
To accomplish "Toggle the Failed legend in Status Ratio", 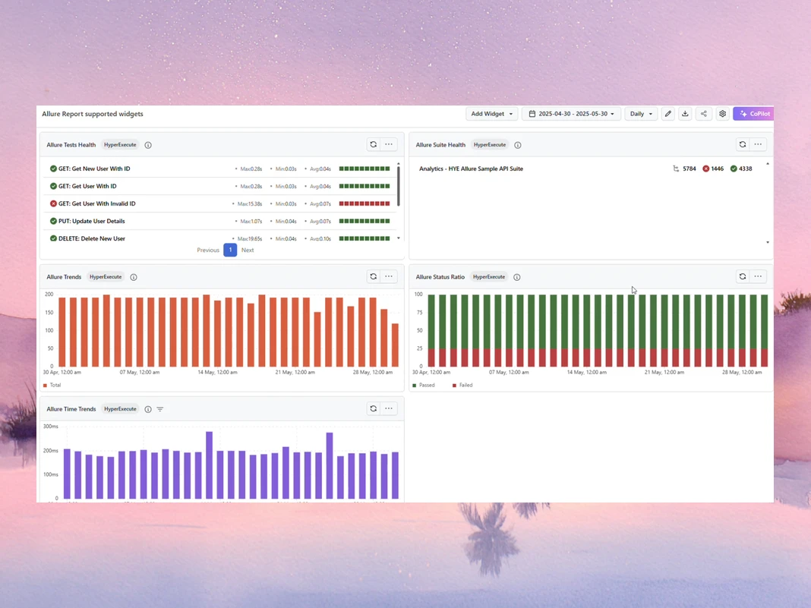I will [462, 385].
